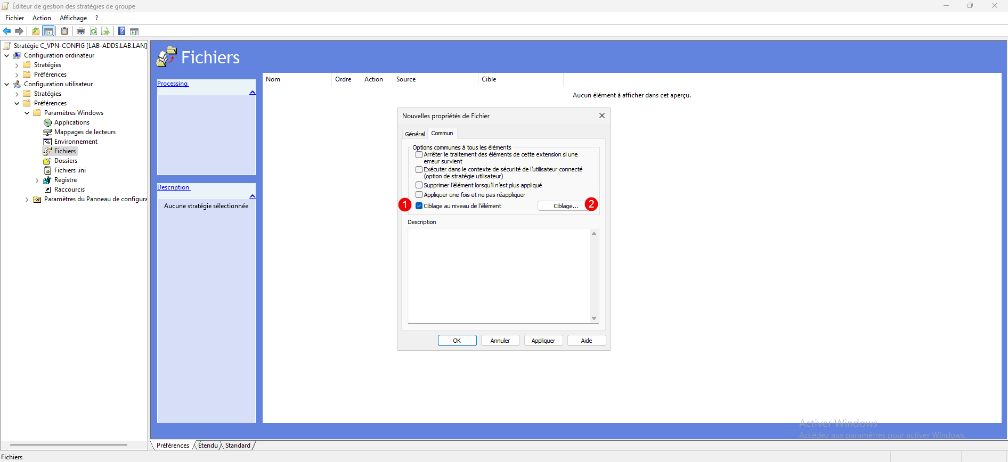Expand the Registre tree node
Viewport: 1008px width, 462px height.
[x=37, y=180]
